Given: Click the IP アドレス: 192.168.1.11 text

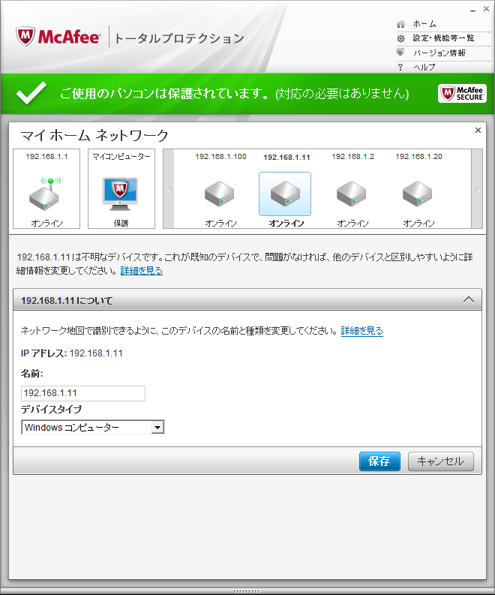Looking at the screenshot, I should pyautogui.click(x=72, y=353).
